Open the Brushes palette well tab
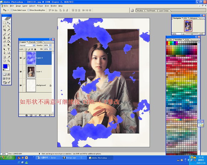The width and height of the screenshot is (207, 165). click(140, 11)
